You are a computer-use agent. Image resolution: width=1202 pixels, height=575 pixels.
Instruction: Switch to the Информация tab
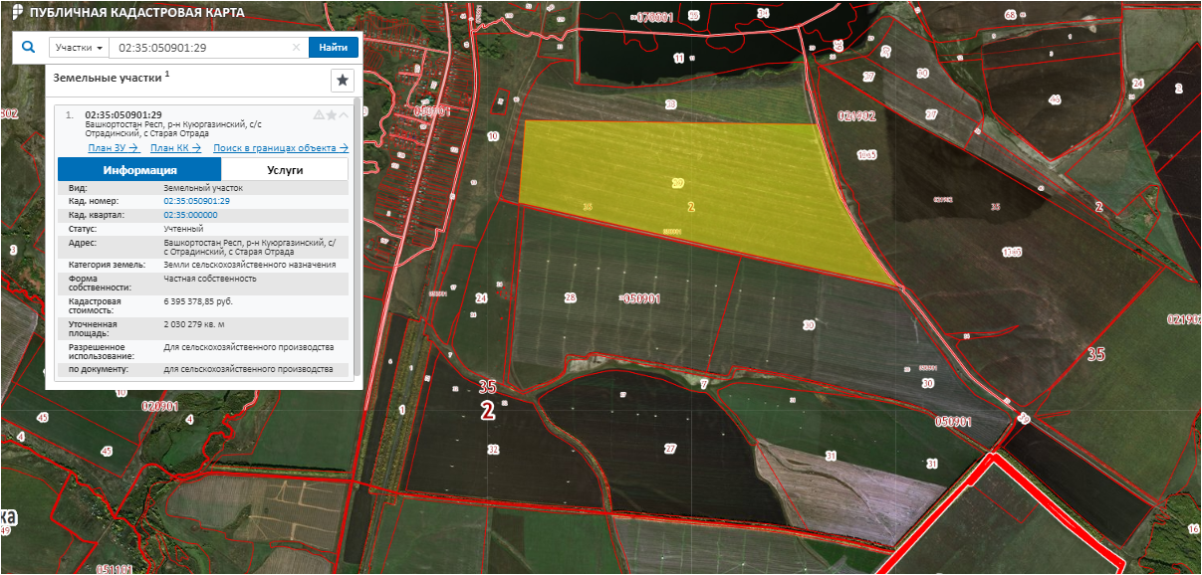139,170
